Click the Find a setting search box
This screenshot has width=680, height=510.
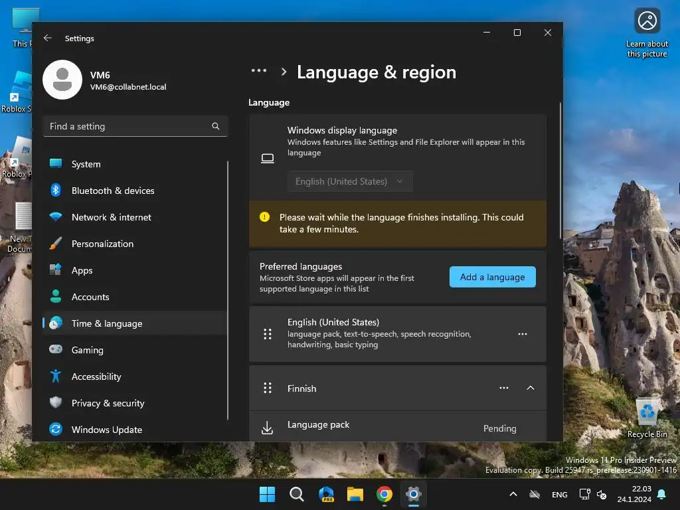tap(135, 126)
